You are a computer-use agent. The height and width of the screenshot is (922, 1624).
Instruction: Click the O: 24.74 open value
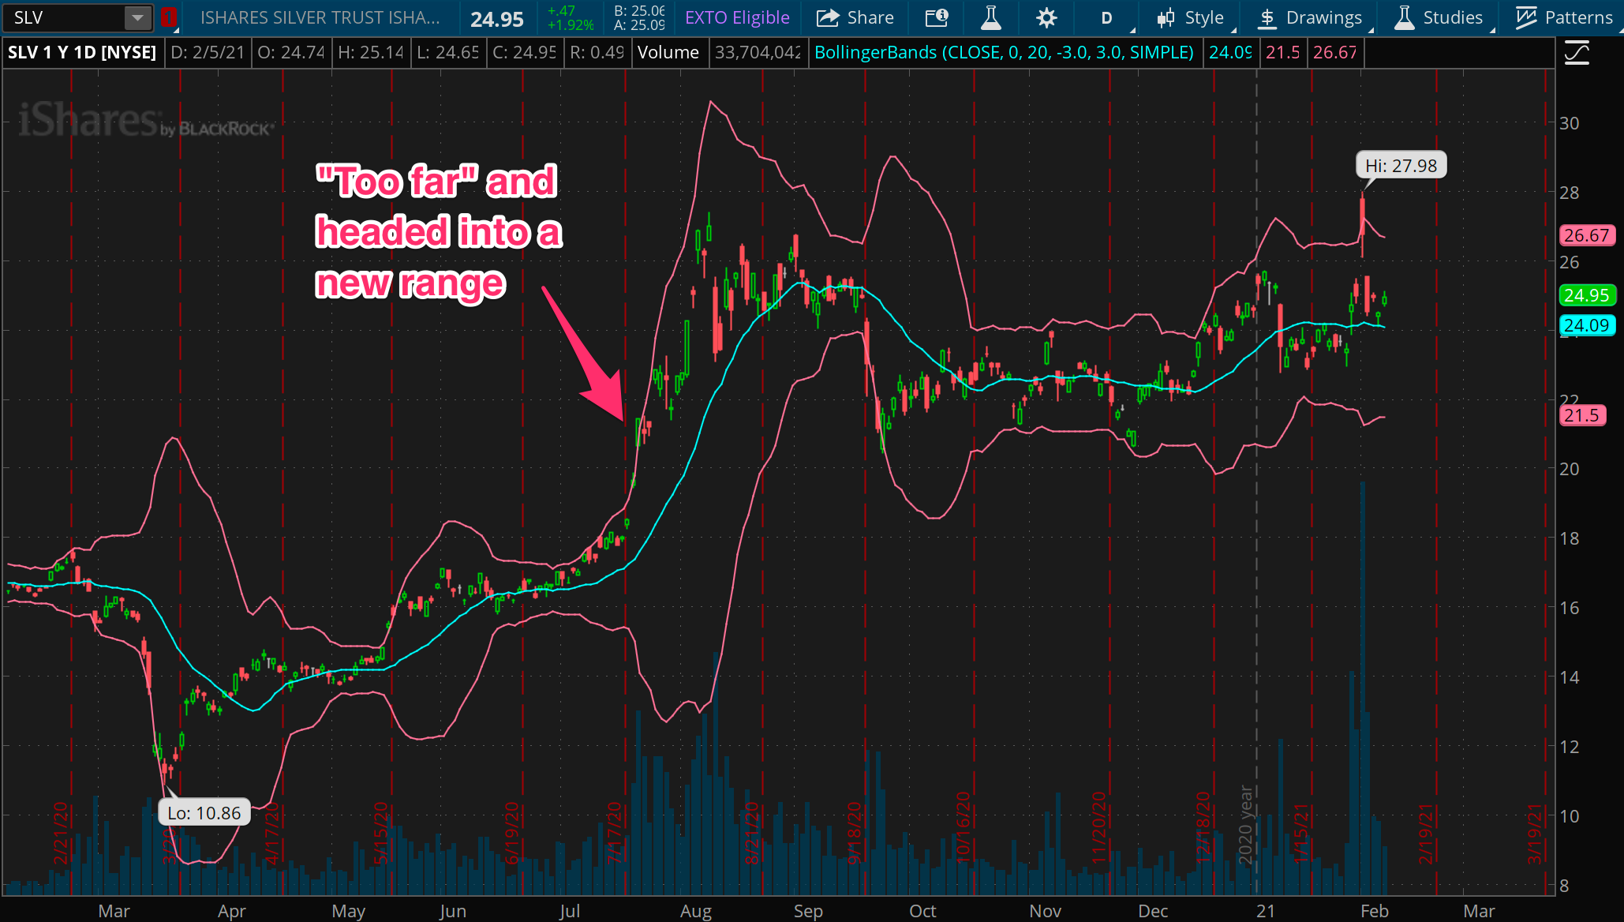pyautogui.click(x=290, y=53)
